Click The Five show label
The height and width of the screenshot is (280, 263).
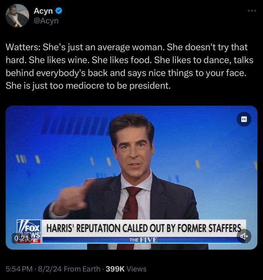coord(144,240)
